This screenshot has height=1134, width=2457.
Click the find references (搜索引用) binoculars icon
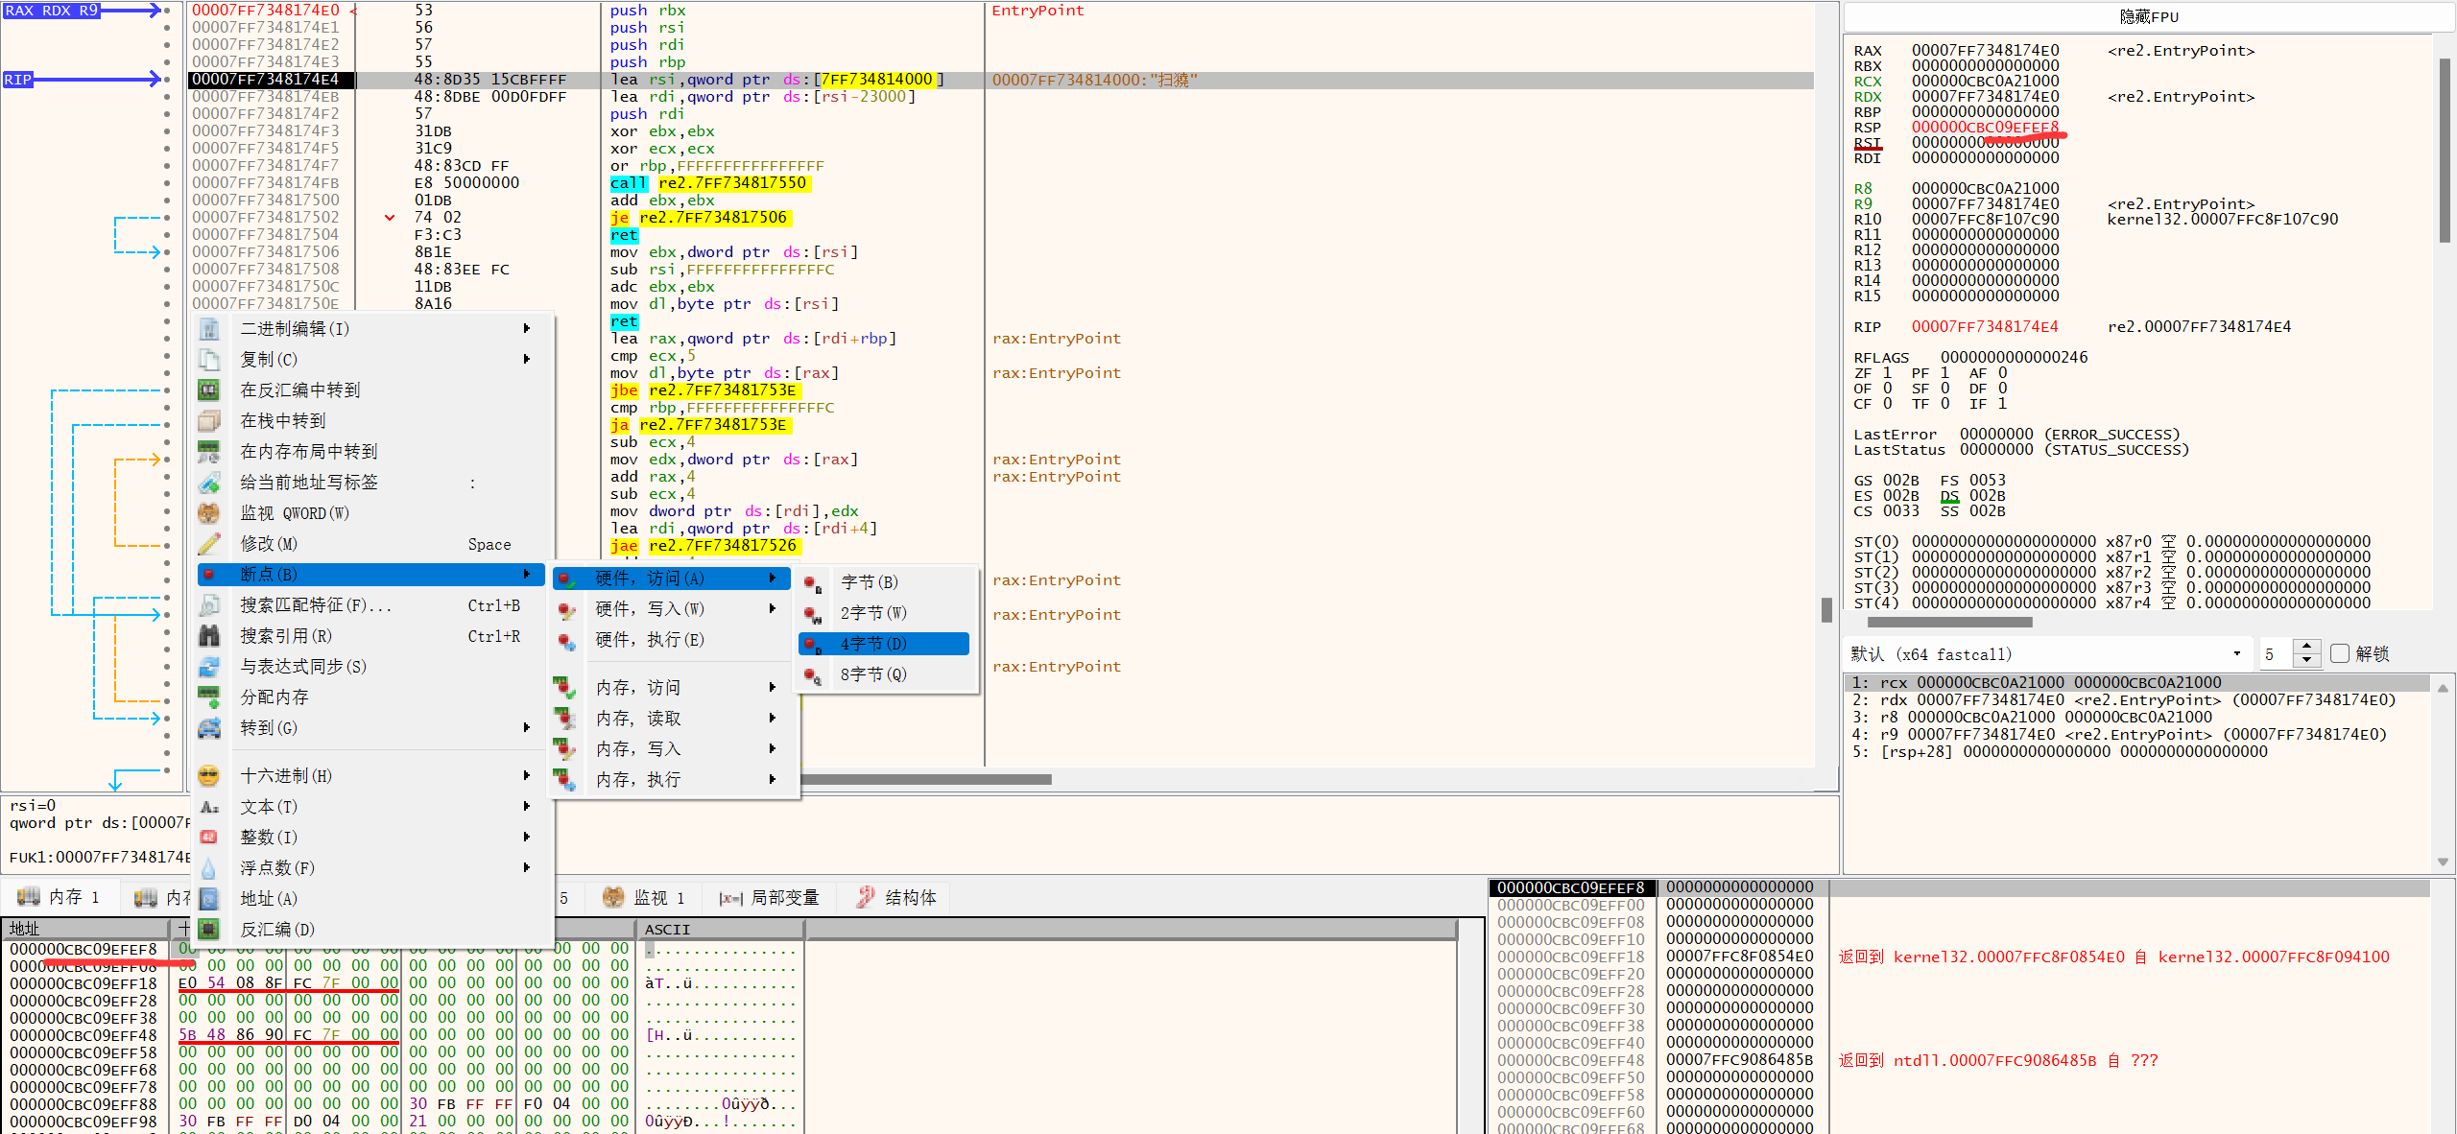(x=209, y=636)
